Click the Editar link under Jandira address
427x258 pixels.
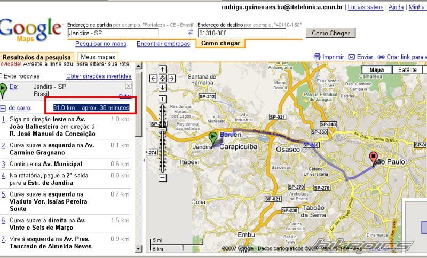125,96
